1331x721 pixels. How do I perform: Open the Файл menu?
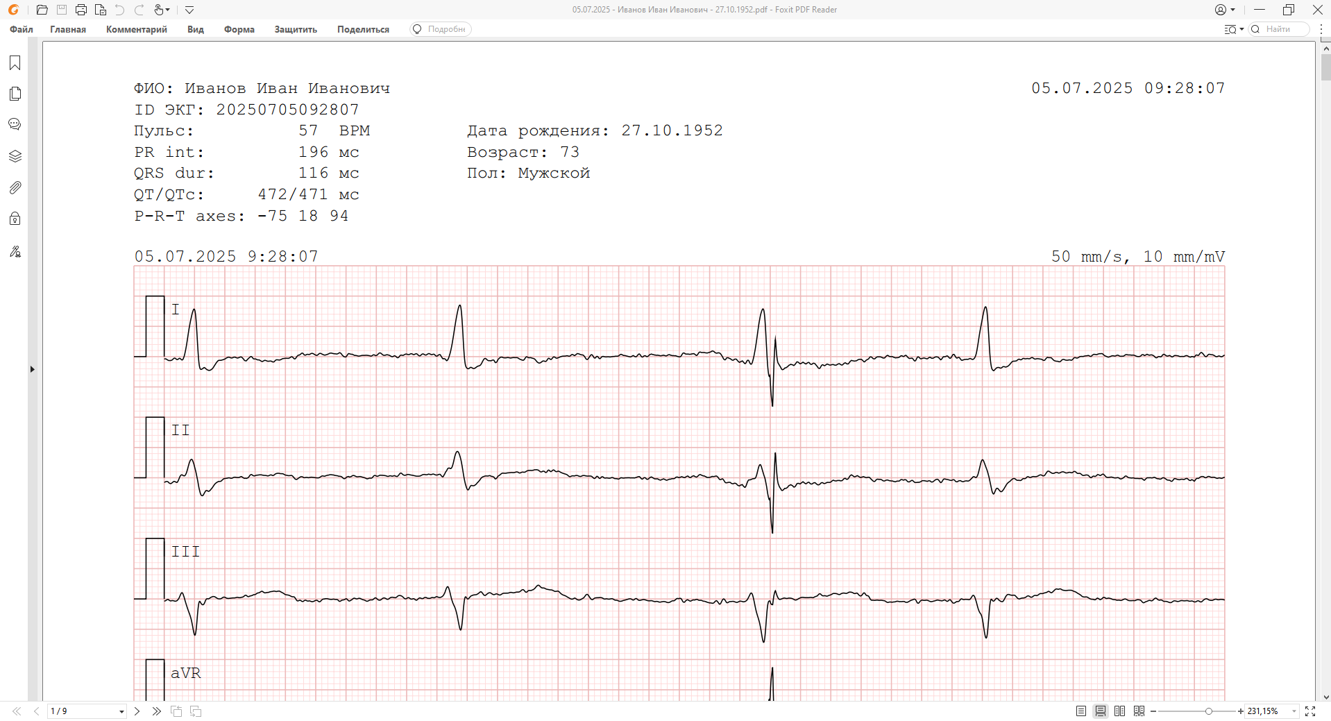click(x=22, y=29)
